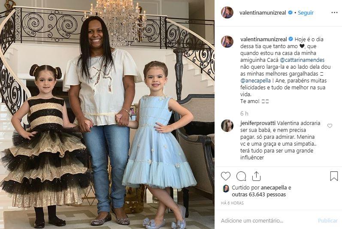Like the post with the heart icon
Image resolution: width=342 pixels, height=229 pixels.
[226, 176]
